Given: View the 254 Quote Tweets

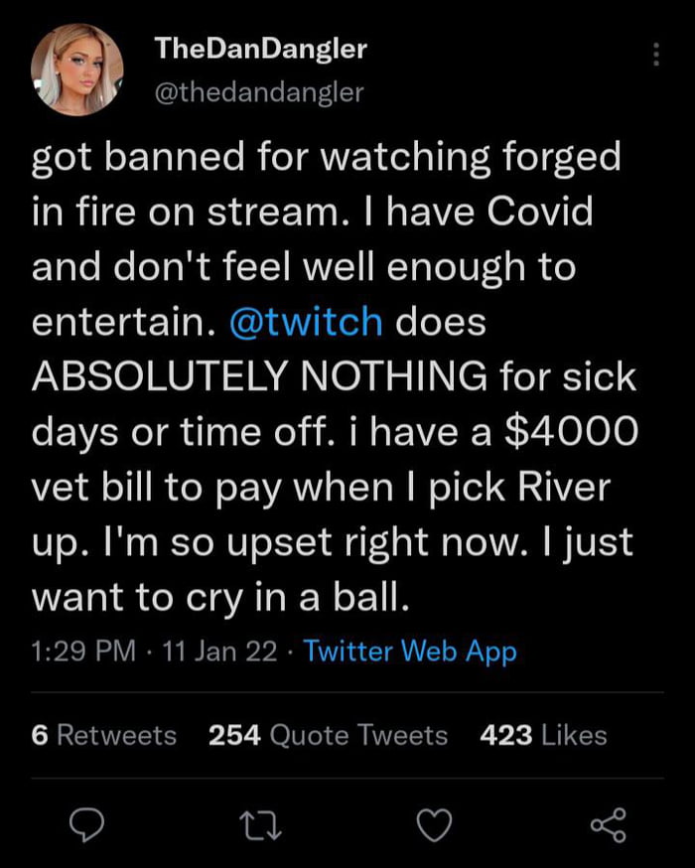Looking at the screenshot, I should pyautogui.click(x=327, y=735).
